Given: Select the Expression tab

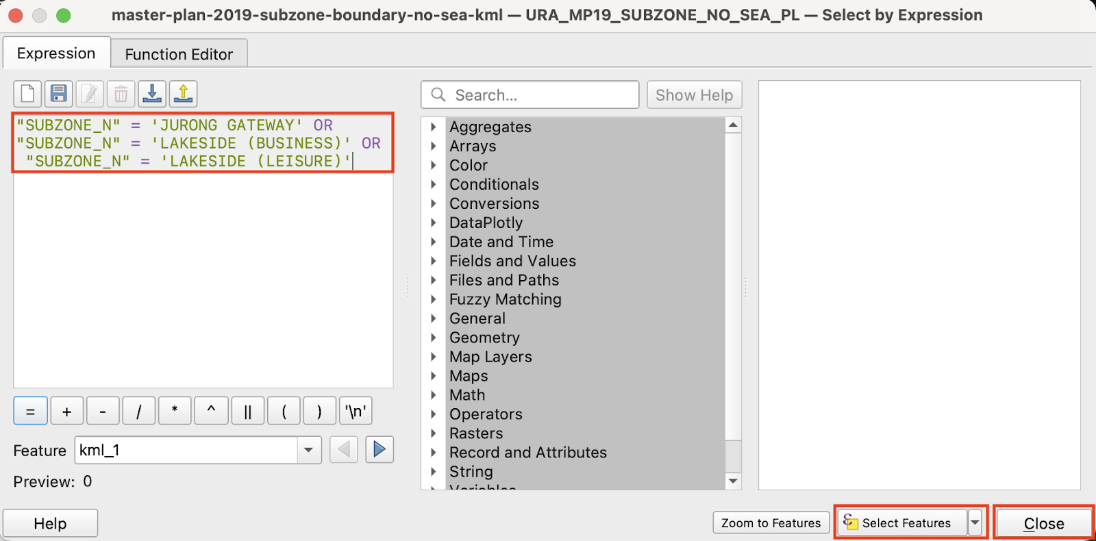Looking at the screenshot, I should point(56,53).
